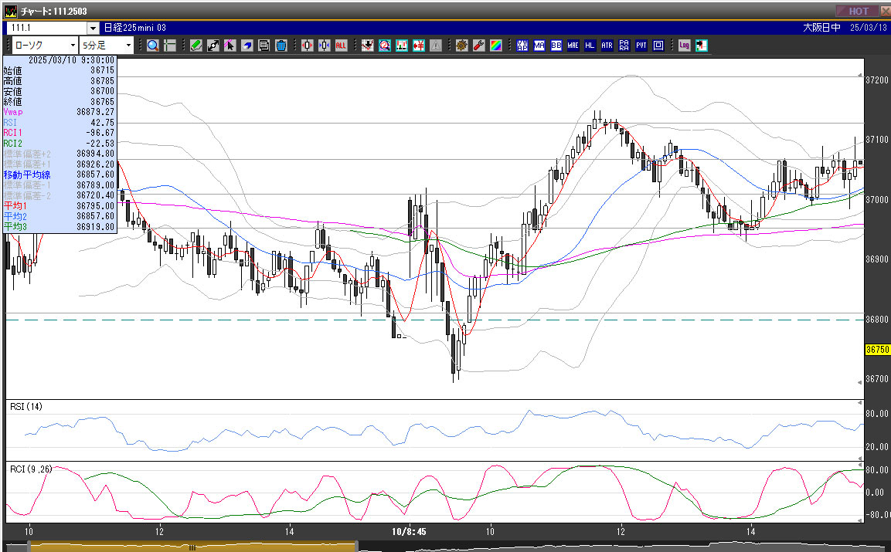Screen dimensions: 891x552
Task: Click the RSI(14) panel label
Action: tap(26, 407)
